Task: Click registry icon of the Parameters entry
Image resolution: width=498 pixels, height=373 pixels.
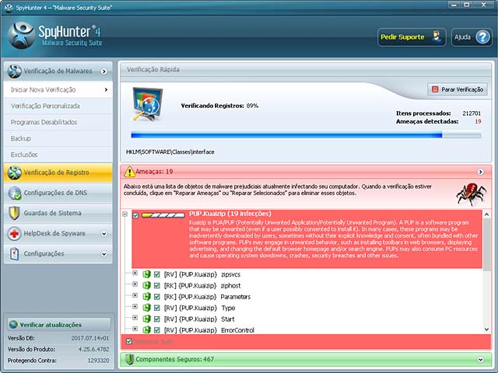Action: coord(146,297)
